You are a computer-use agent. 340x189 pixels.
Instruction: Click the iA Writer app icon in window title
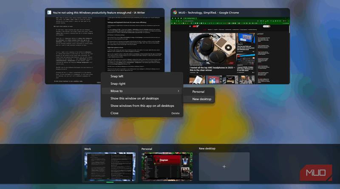50,13
